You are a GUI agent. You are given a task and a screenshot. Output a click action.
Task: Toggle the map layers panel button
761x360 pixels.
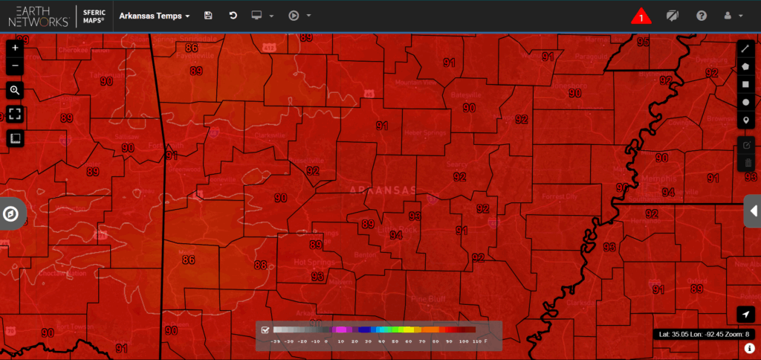(15, 138)
